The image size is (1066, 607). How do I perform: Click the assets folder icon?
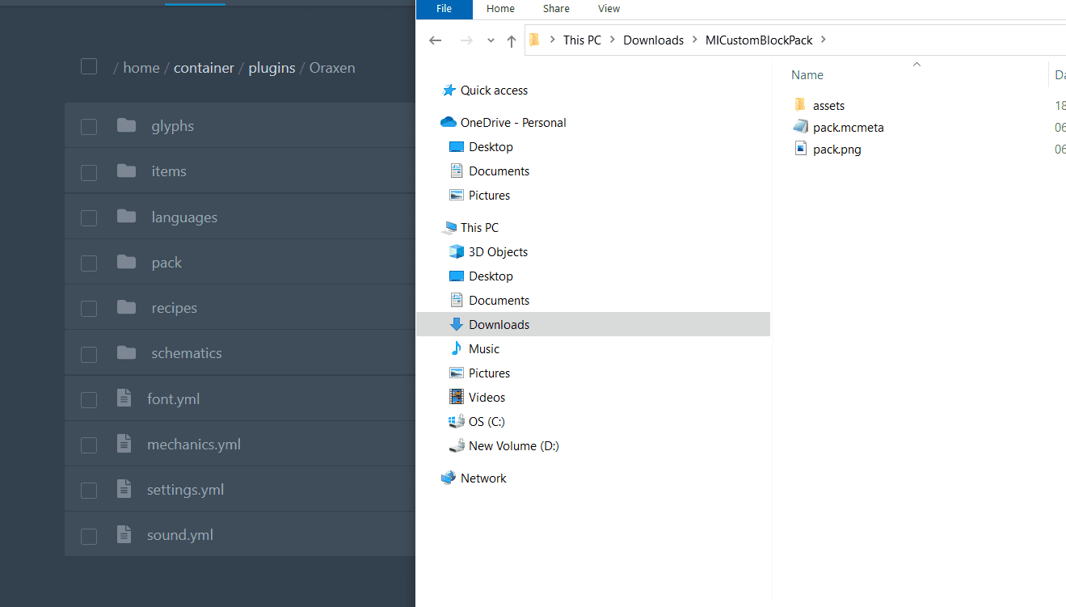(x=800, y=105)
